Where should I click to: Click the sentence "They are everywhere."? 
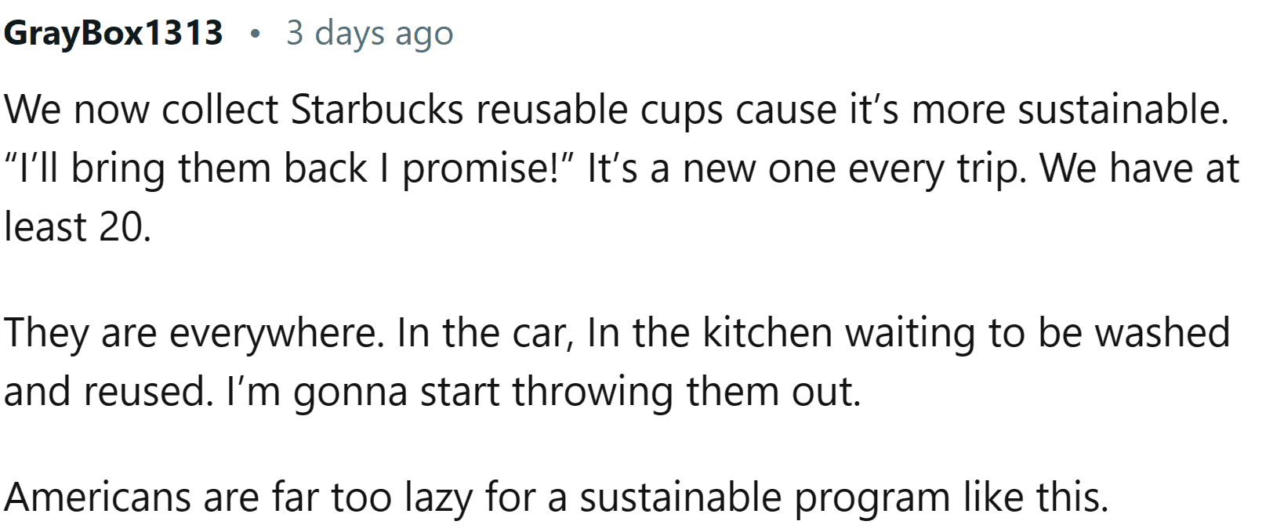click(194, 334)
